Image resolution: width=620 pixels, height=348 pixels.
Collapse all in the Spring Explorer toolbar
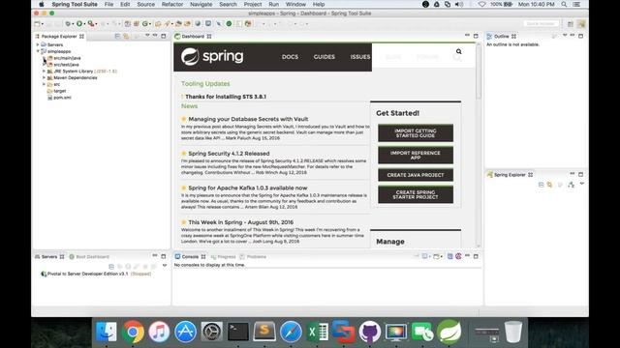pos(541,185)
